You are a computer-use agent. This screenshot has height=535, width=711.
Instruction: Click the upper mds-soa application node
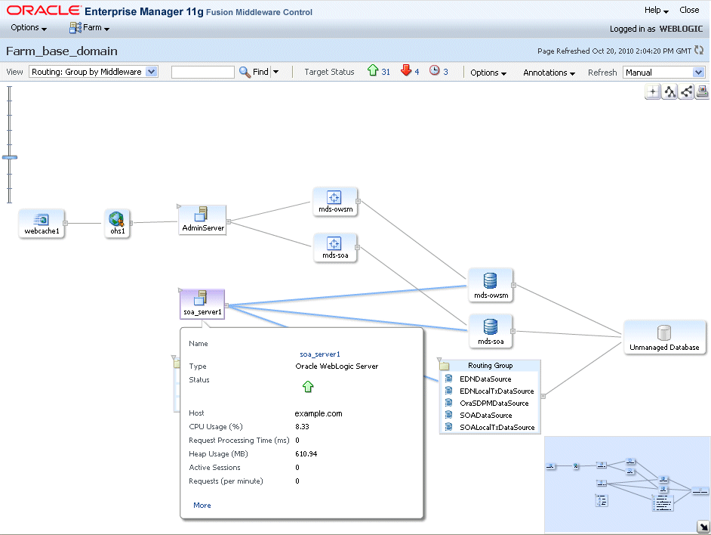click(x=334, y=248)
